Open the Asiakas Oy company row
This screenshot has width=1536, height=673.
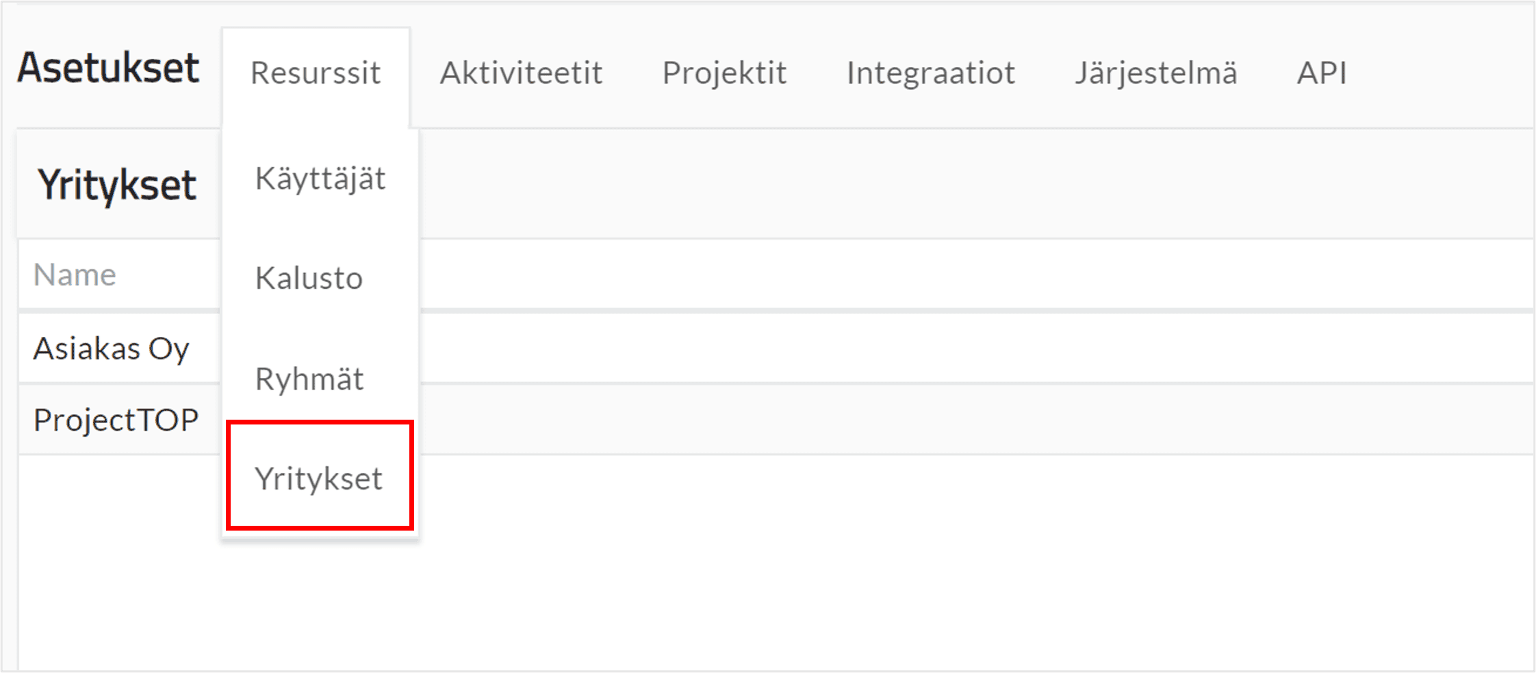pyautogui.click(x=776, y=348)
